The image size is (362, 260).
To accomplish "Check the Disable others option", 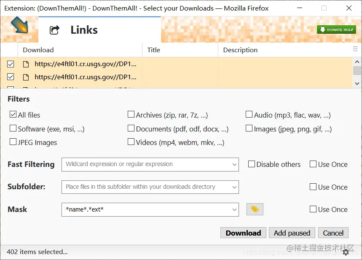I will pyautogui.click(x=252, y=164).
